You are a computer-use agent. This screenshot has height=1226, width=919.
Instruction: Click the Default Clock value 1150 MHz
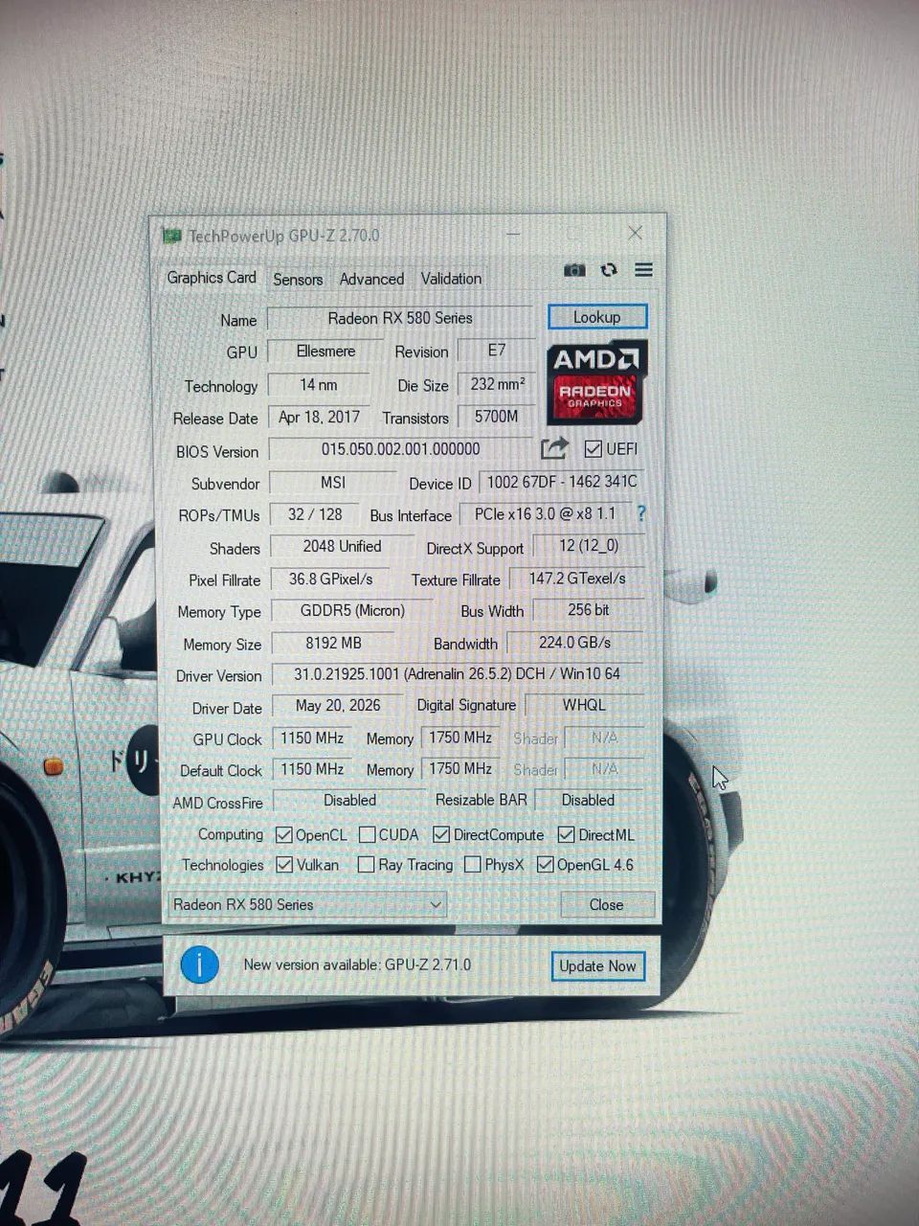[311, 769]
